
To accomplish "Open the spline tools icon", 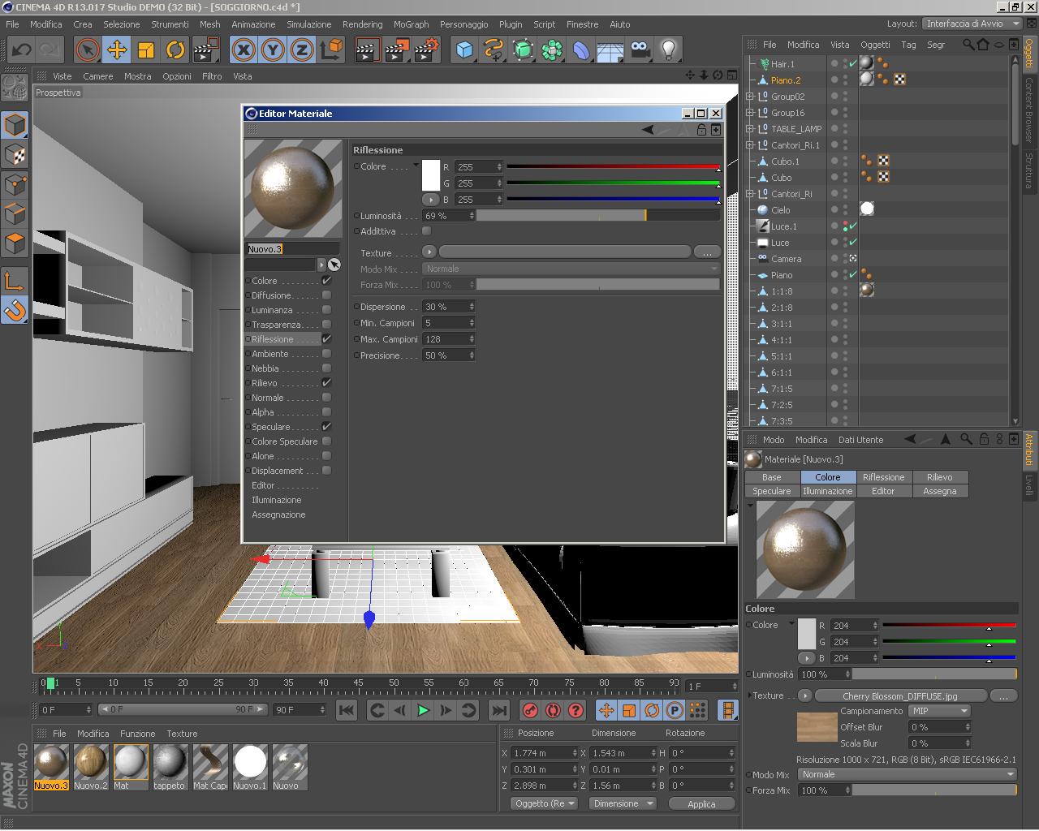I will [x=494, y=50].
